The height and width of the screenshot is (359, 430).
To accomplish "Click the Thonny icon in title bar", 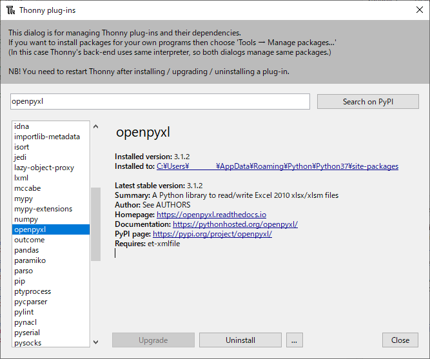I will point(10,10).
